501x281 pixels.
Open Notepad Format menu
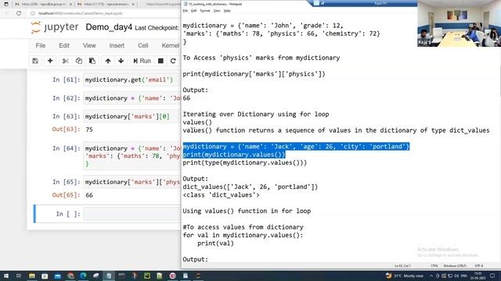pyautogui.click(x=205, y=11)
